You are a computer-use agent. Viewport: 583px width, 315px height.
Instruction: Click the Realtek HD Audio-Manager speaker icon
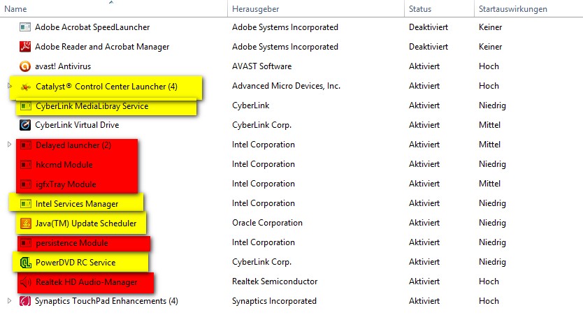pos(25,282)
